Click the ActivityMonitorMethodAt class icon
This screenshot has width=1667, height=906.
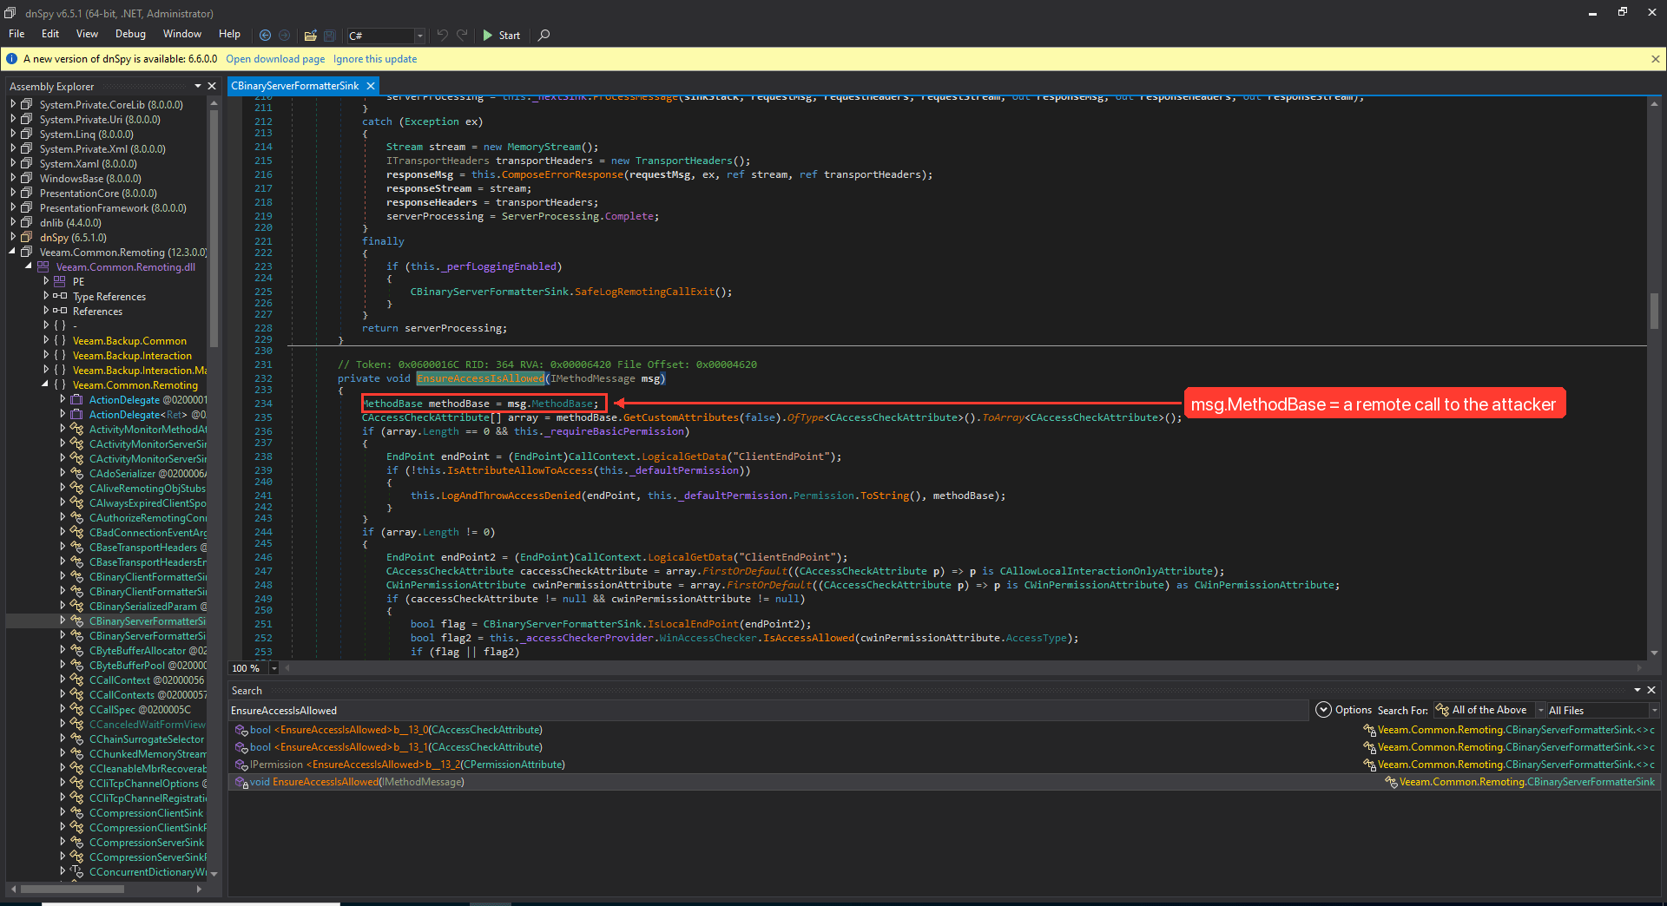(76, 430)
